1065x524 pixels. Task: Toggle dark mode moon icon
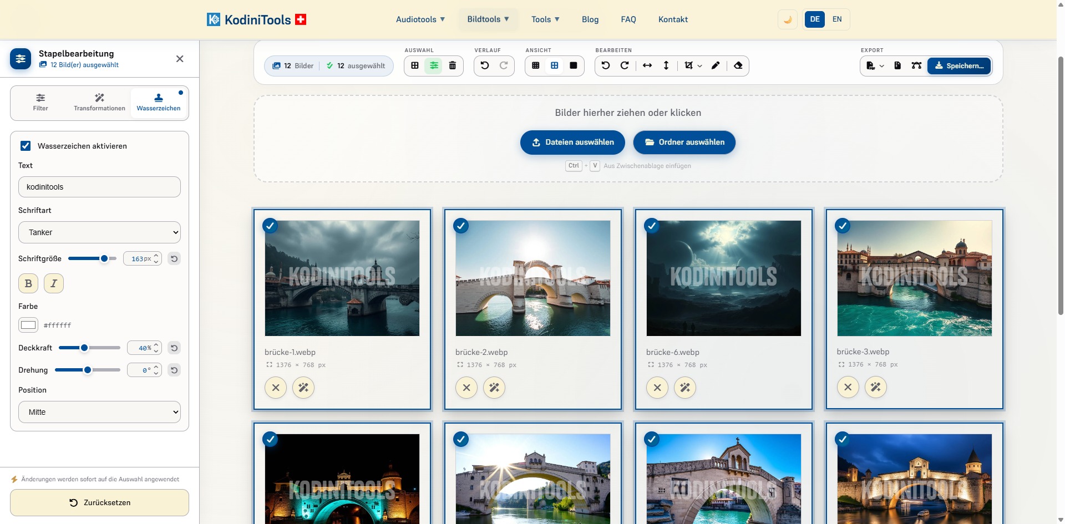tap(788, 19)
